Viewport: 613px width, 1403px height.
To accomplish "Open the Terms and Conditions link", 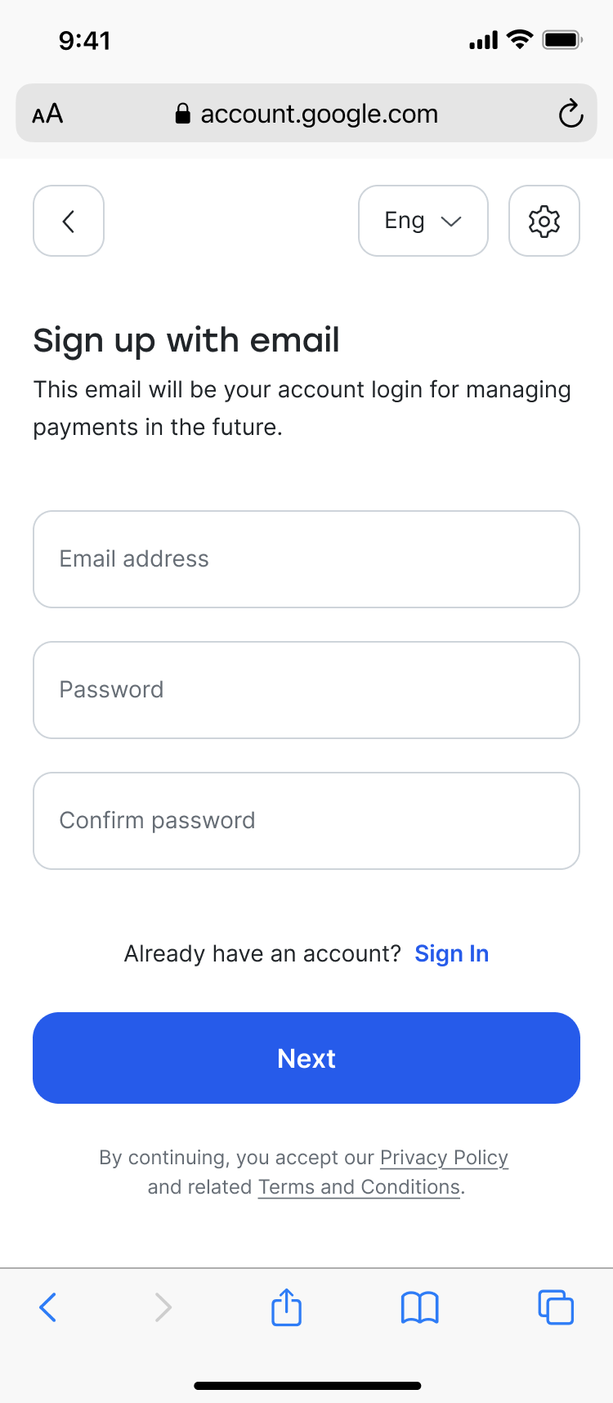I will (360, 1187).
